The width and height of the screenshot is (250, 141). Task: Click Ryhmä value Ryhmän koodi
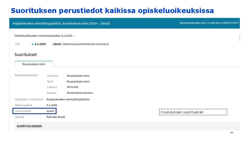coord(56,117)
